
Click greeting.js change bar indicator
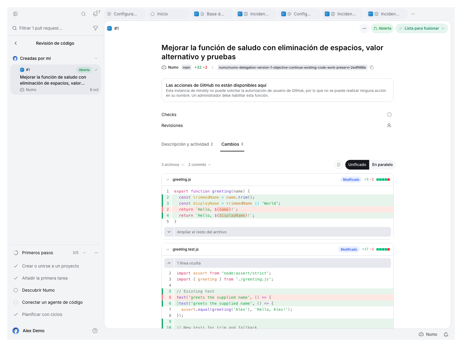[383, 180]
